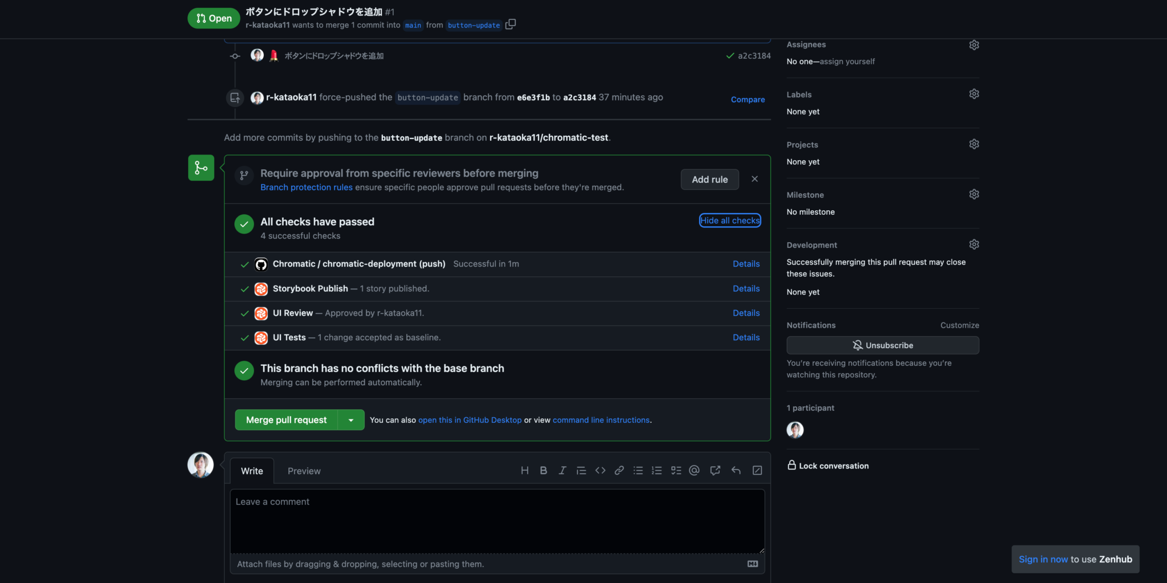Insert a hyperlink in the comment
Image resolution: width=1167 pixels, height=583 pixels.
(619, 470)
